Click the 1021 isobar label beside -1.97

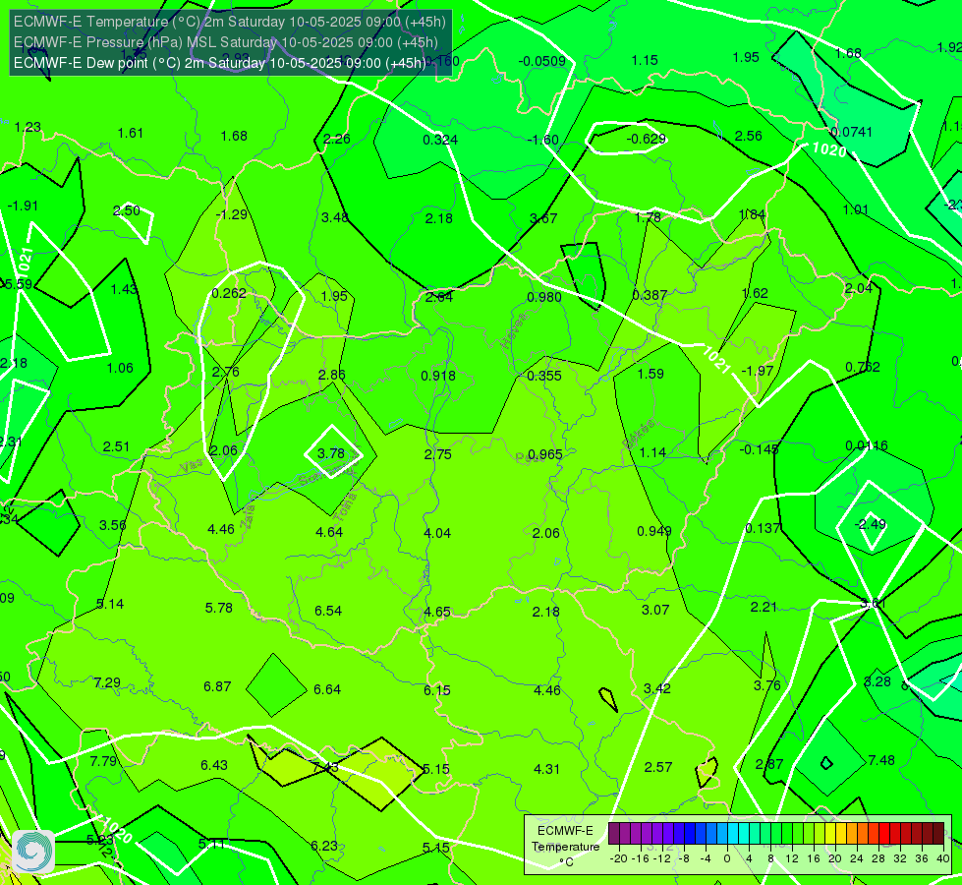716,361
